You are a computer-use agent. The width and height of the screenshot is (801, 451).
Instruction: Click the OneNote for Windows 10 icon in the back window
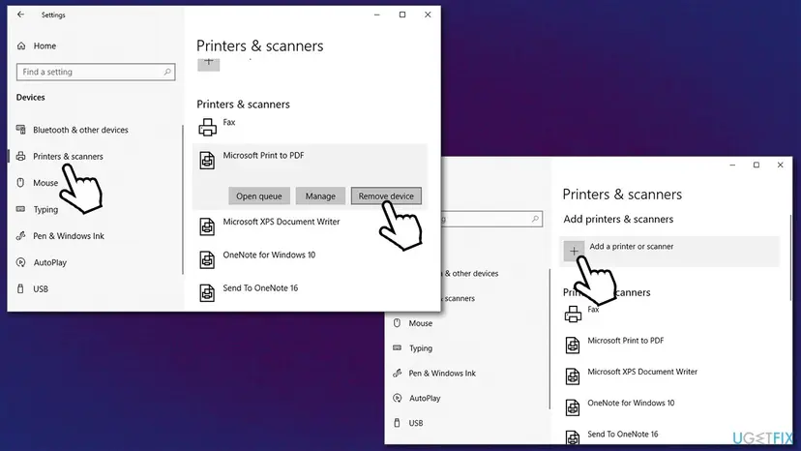573,407
